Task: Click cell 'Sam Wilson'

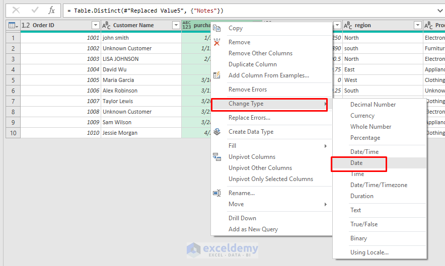Action: [141, 123]
